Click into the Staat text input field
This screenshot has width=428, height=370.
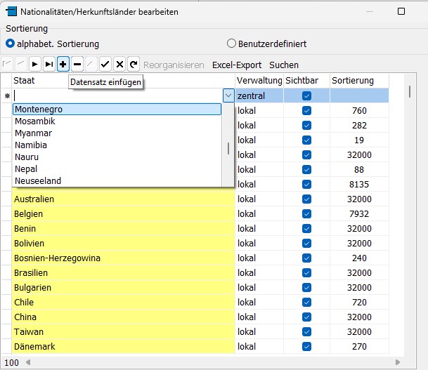[117, 95]
